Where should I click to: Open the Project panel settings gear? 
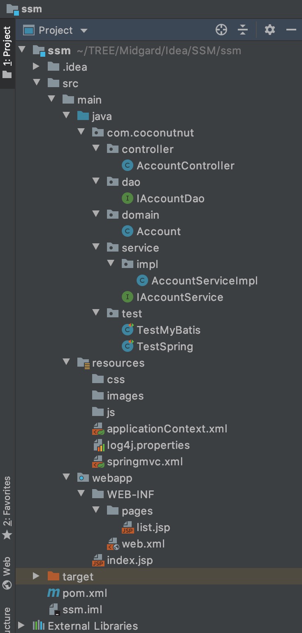tap(269, 30)
